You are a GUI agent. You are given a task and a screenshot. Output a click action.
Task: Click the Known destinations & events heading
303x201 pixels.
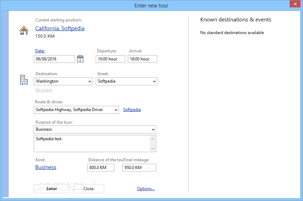(x=236, y=20)
